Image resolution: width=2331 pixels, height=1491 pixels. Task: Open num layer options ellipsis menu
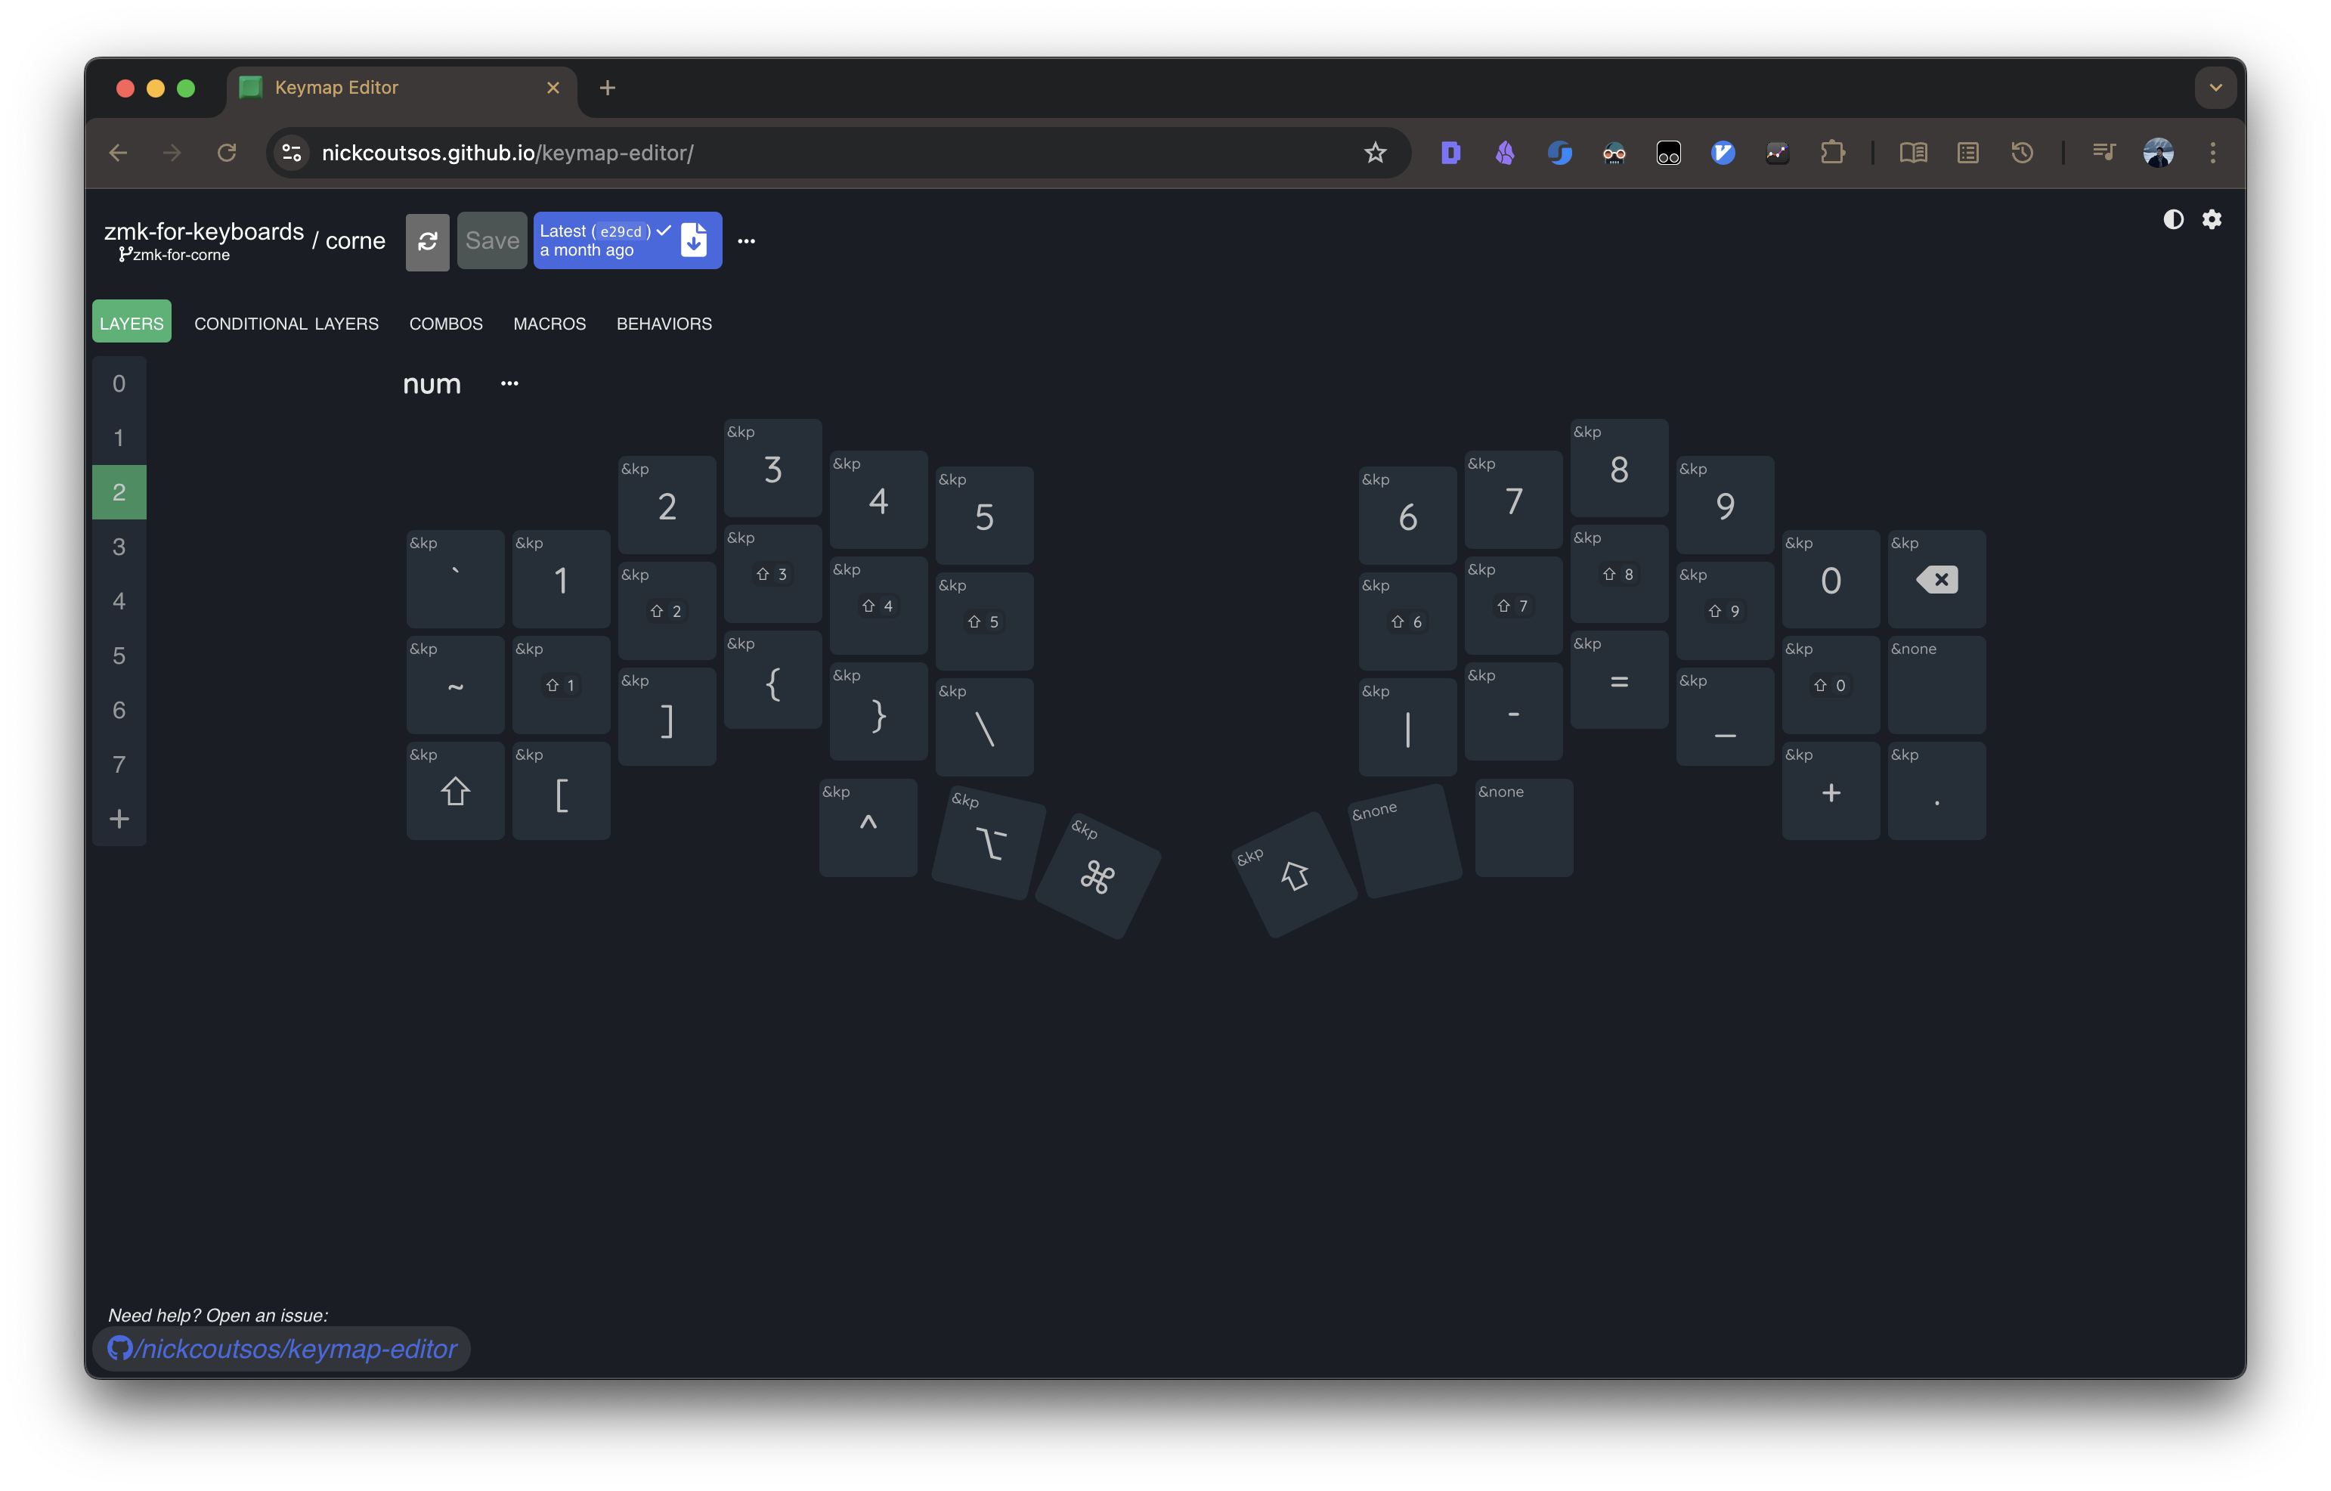(x=509, y=383)
